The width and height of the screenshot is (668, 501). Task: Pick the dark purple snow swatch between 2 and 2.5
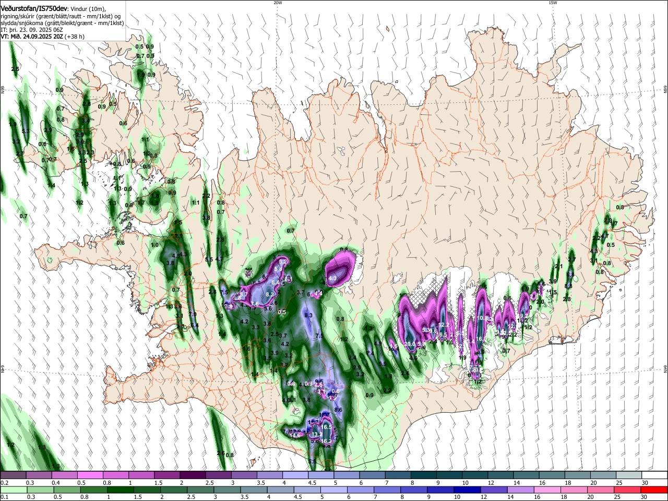pyautogui.click(x=193, y=475)
